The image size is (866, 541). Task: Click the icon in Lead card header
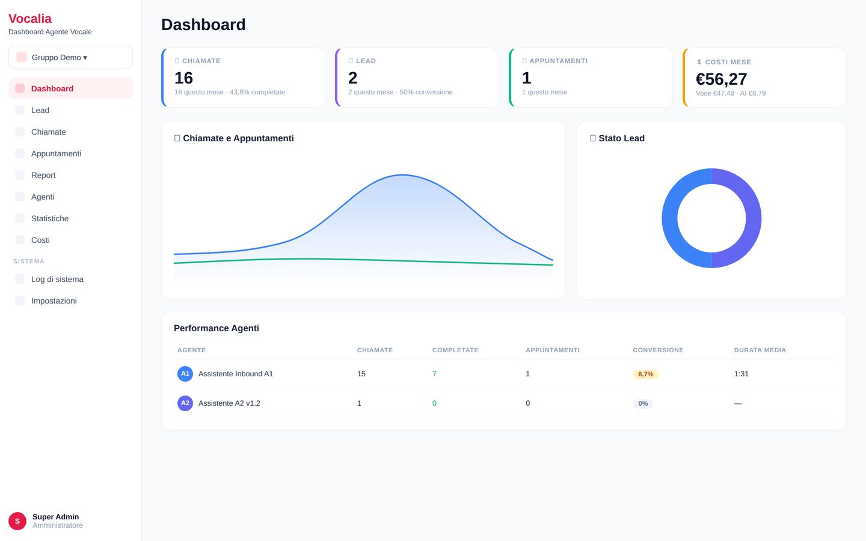(x=351, y=61)
